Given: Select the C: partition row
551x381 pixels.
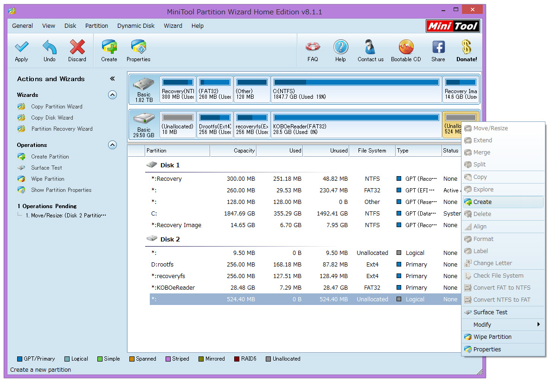Looking at the screenshot, I should tap(305, 214).
